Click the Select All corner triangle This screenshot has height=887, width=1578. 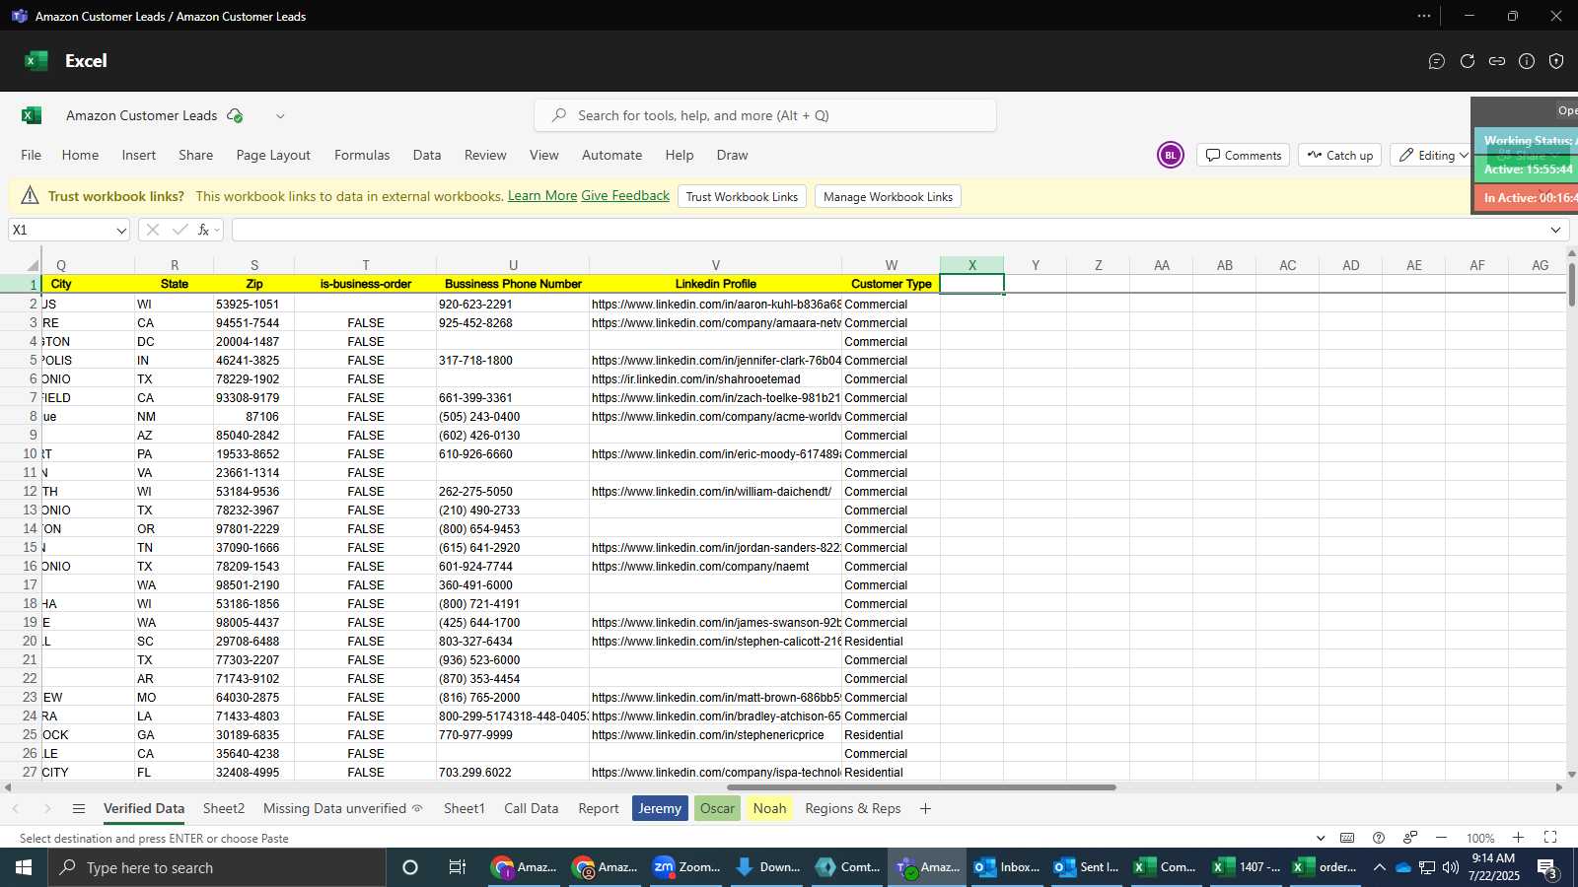33,265
